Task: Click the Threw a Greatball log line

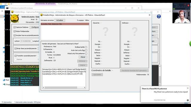Action: point(24,67)
